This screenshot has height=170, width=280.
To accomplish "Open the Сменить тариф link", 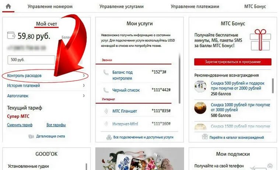I will (x=20, y=125).
